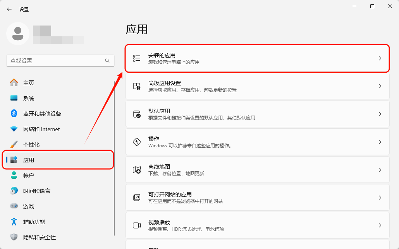
Task: Open 默认应用 card title
Action: click(159, 111)
